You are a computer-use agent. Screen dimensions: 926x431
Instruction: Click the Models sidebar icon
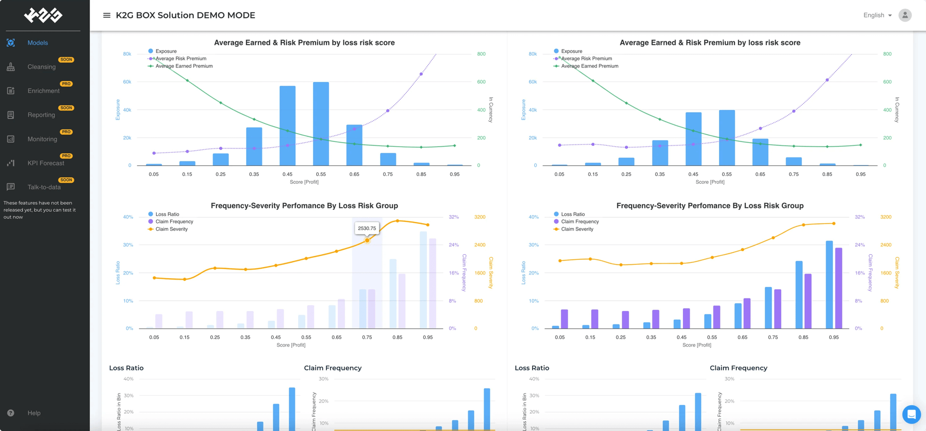coord(11,43)
